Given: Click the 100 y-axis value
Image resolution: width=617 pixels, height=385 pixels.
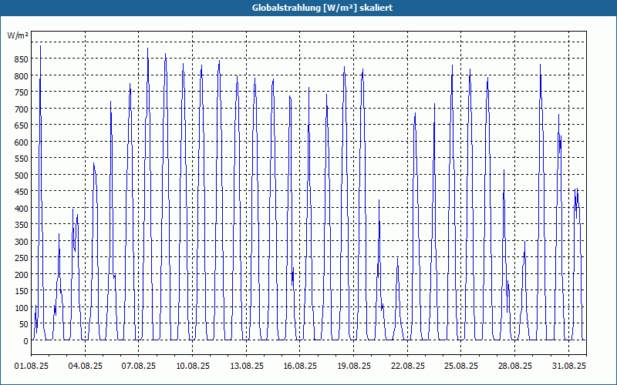Looking at the screenshot, I should (x=21, y=307).
